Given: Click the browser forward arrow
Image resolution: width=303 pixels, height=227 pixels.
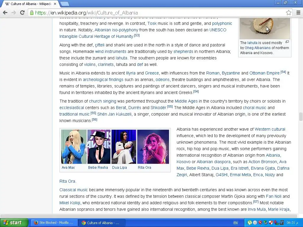Looking at the screenshot, I should (x=14, y=13).
